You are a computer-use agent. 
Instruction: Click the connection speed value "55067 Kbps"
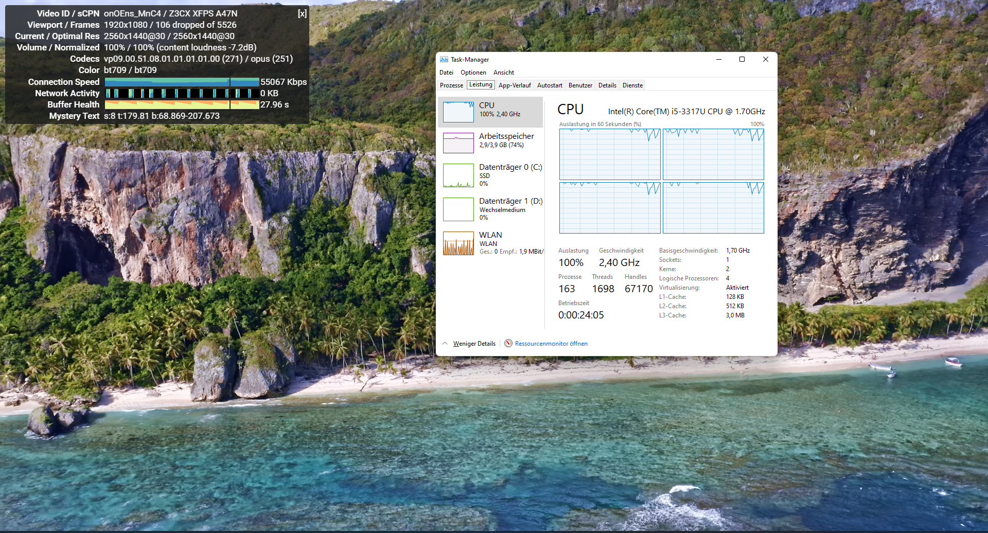click(284, 82)
